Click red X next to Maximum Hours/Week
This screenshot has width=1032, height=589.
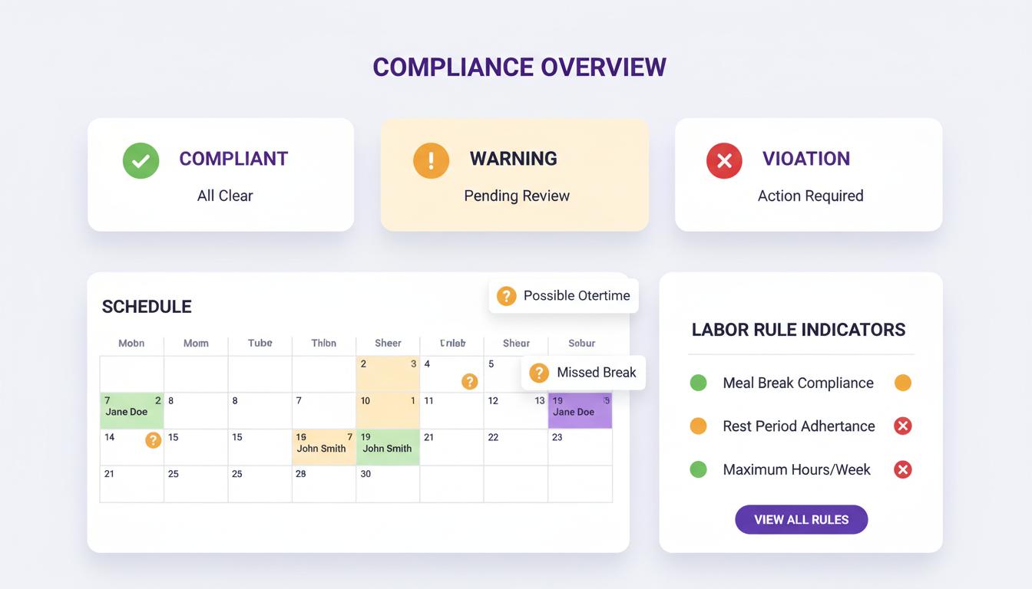(x=903, y=469)
